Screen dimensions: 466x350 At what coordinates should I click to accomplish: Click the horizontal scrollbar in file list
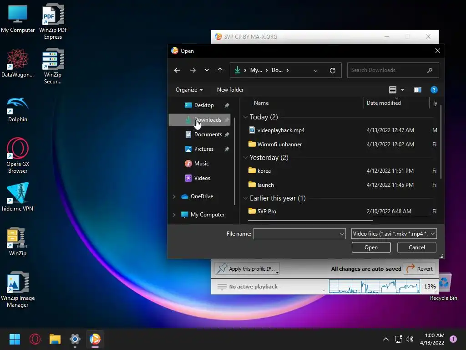coord(310,221)
